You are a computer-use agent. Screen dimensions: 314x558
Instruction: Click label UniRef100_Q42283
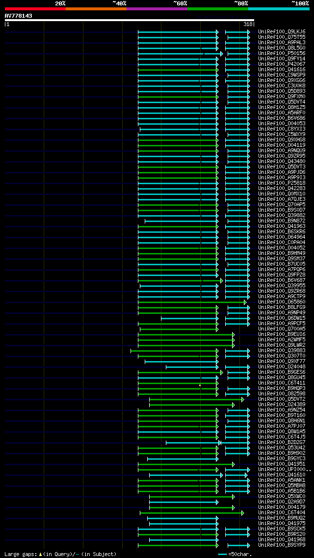[282, 188]
